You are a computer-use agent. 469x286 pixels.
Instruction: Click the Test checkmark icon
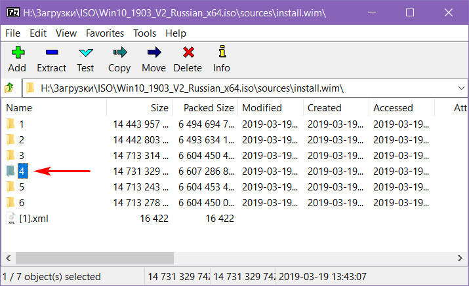point(85,52)
